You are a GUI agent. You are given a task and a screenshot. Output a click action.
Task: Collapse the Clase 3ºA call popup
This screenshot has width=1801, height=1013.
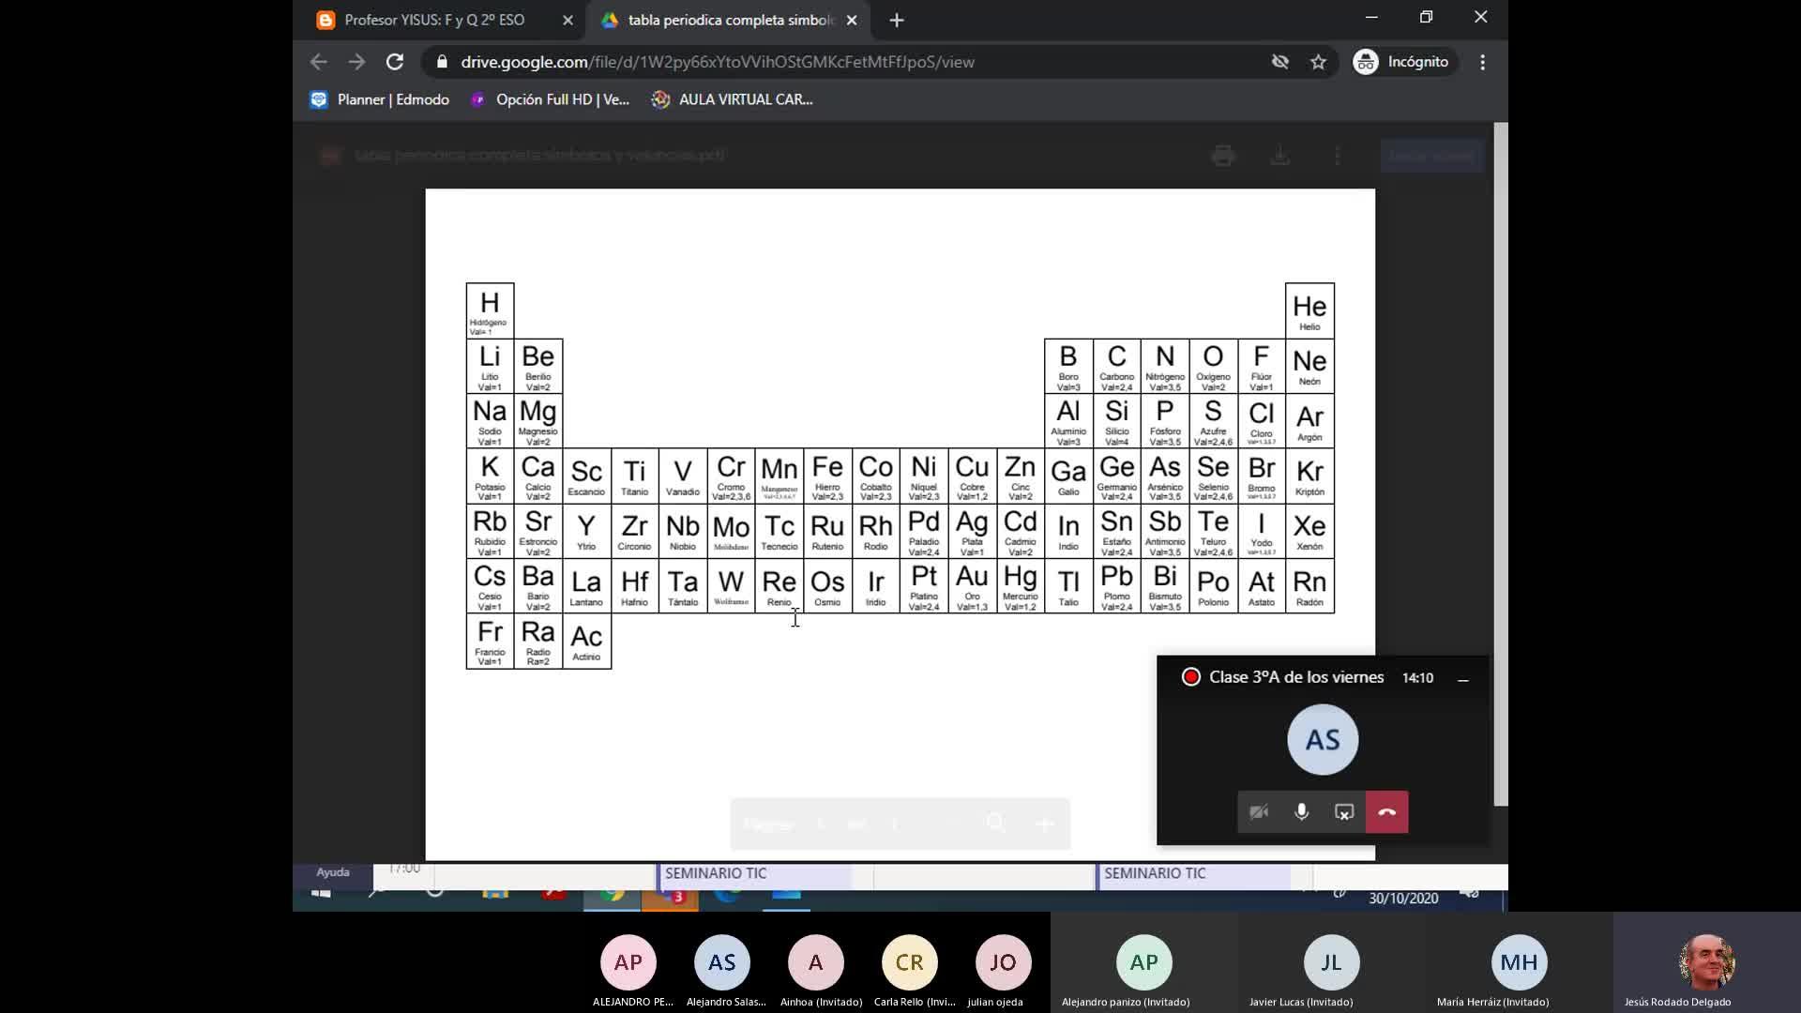[1462, 678]
